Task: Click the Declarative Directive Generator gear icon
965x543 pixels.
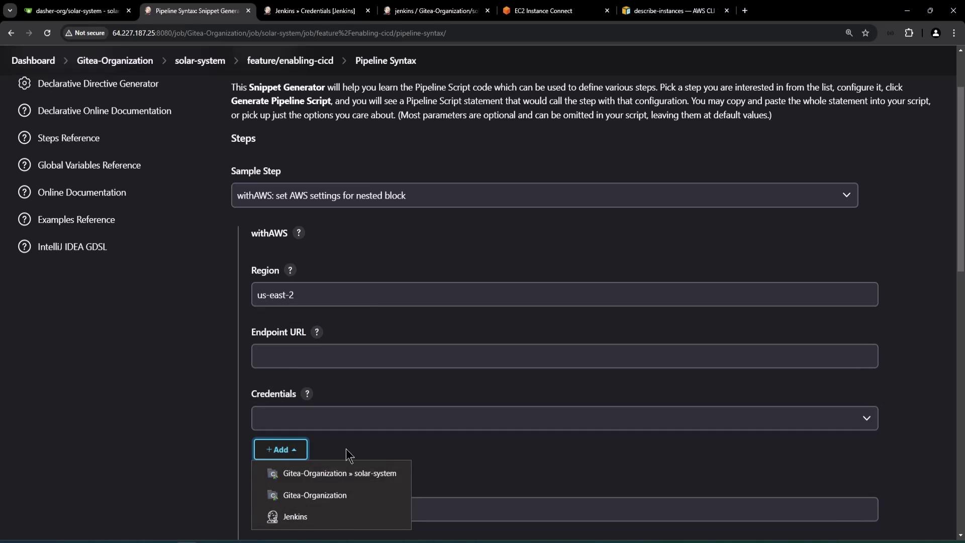Action: click(x=24, y=83)
